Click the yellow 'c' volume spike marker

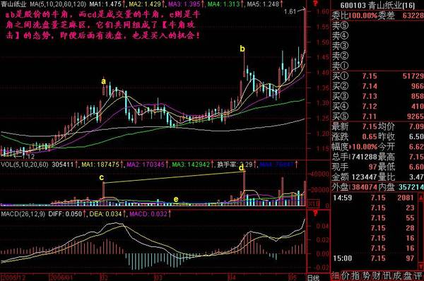(101, 177)
